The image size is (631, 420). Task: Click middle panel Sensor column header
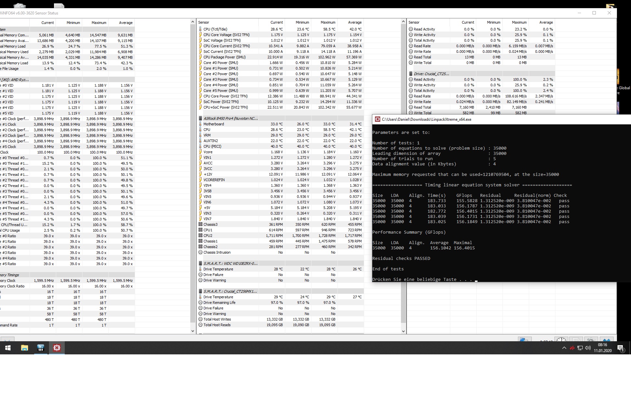204,22
